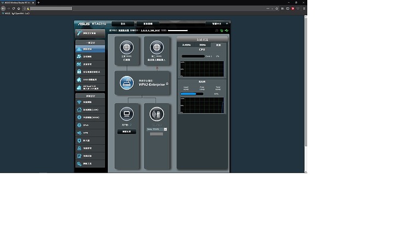Image resolution: width=393 pixels, height=231 pixels.
Task: Open the Network Tools wrench icon
Action: tap(79, 163)
